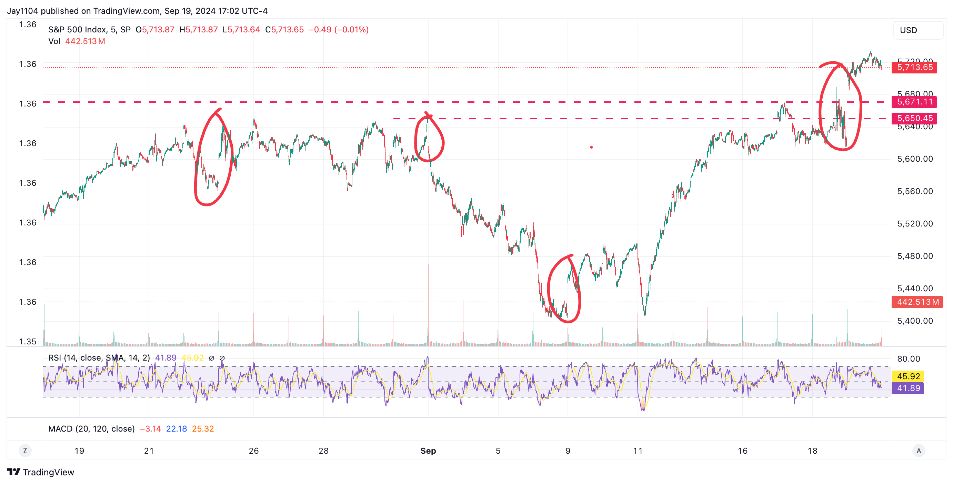Click the −0.49 (−0.01%) change value
The image size is (953, 484).
pos(339,30)
